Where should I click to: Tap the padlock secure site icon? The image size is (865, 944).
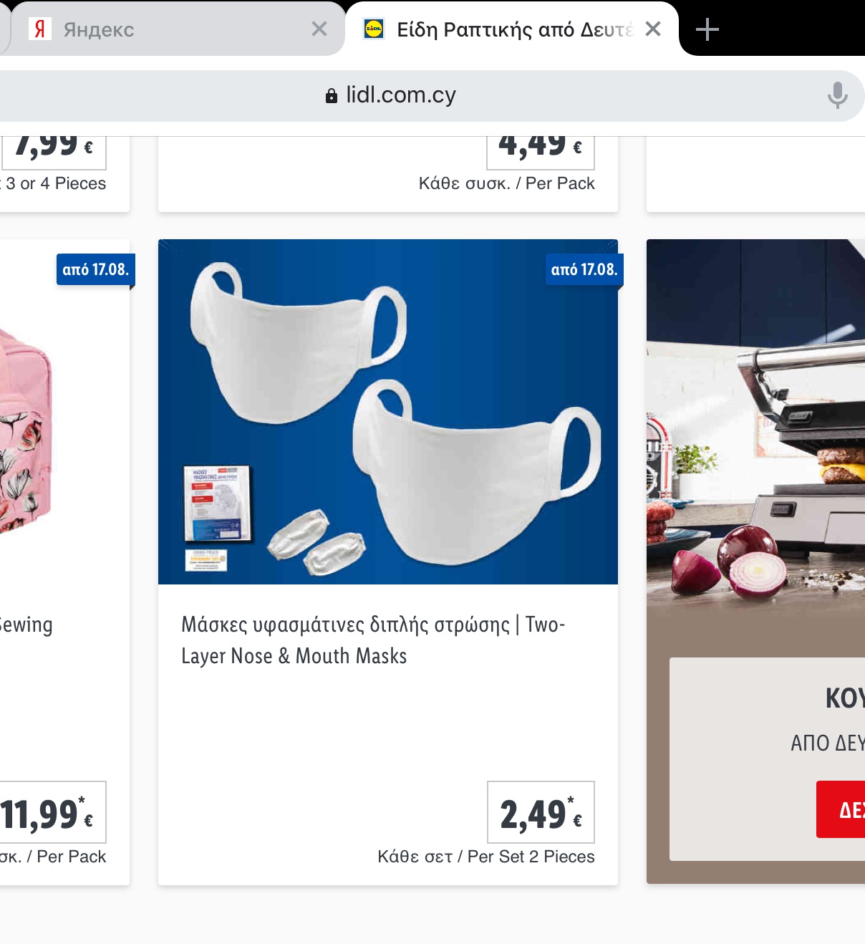tap(332, 96)
